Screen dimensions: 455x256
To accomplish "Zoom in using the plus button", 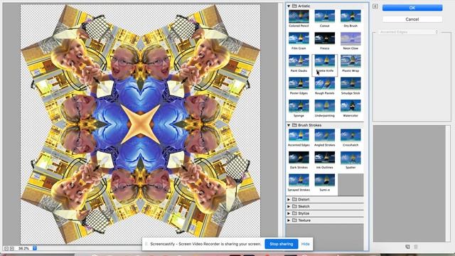I will (x=12, y=248).
